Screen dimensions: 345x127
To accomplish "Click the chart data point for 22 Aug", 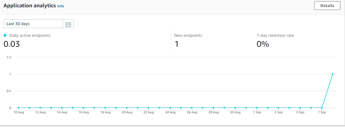I will (149, 108).
